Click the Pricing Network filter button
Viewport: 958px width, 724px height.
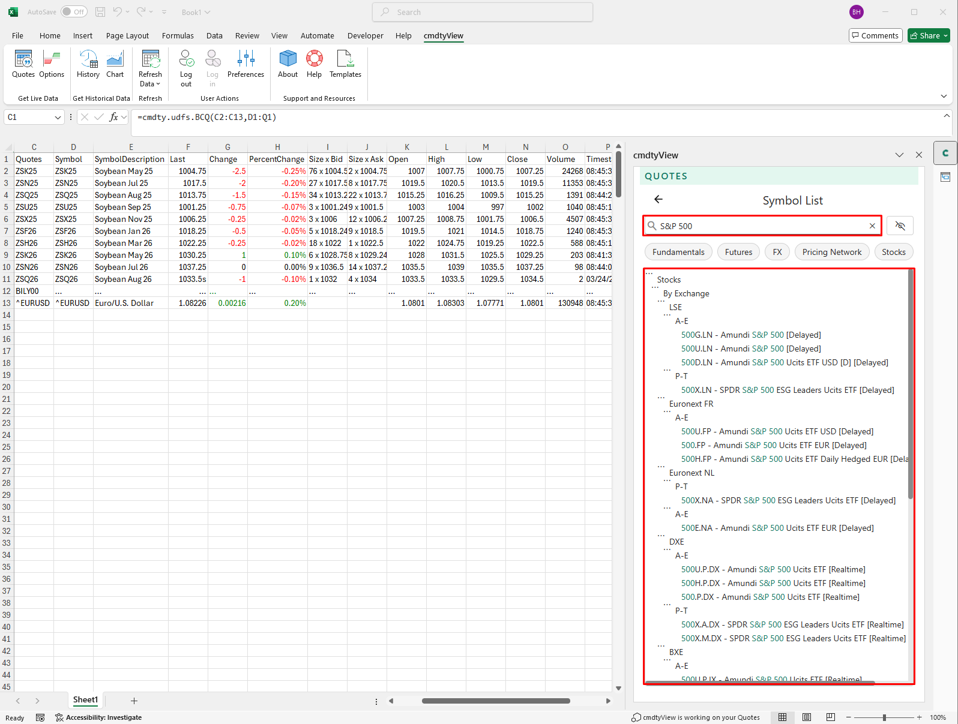pyautogui.click(x=831, y=253)
